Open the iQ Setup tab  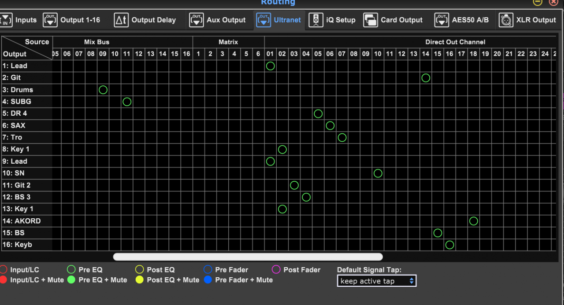[x=332, y=20]
